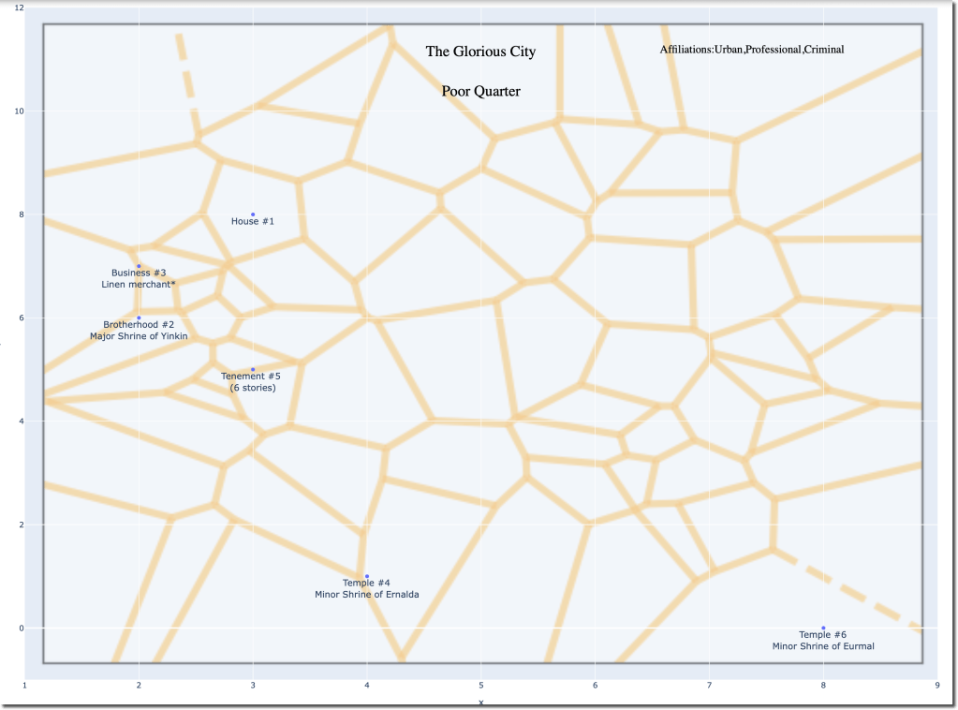The height and width of the screenshot is (710, 958).
Task: Click the 'House #1' text label
Action: click(x=253, y=222)
